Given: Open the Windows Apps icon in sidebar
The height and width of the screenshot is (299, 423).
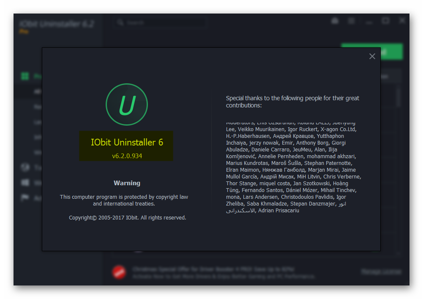Looking at the screenshot, I should pyautogui.click(x=25, y=183).
